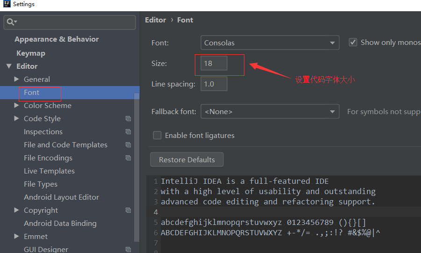The width and height of the screenshot is (421, 253).
Task: Open the Font dropdown showing Consolas
Action: (270, 43)
